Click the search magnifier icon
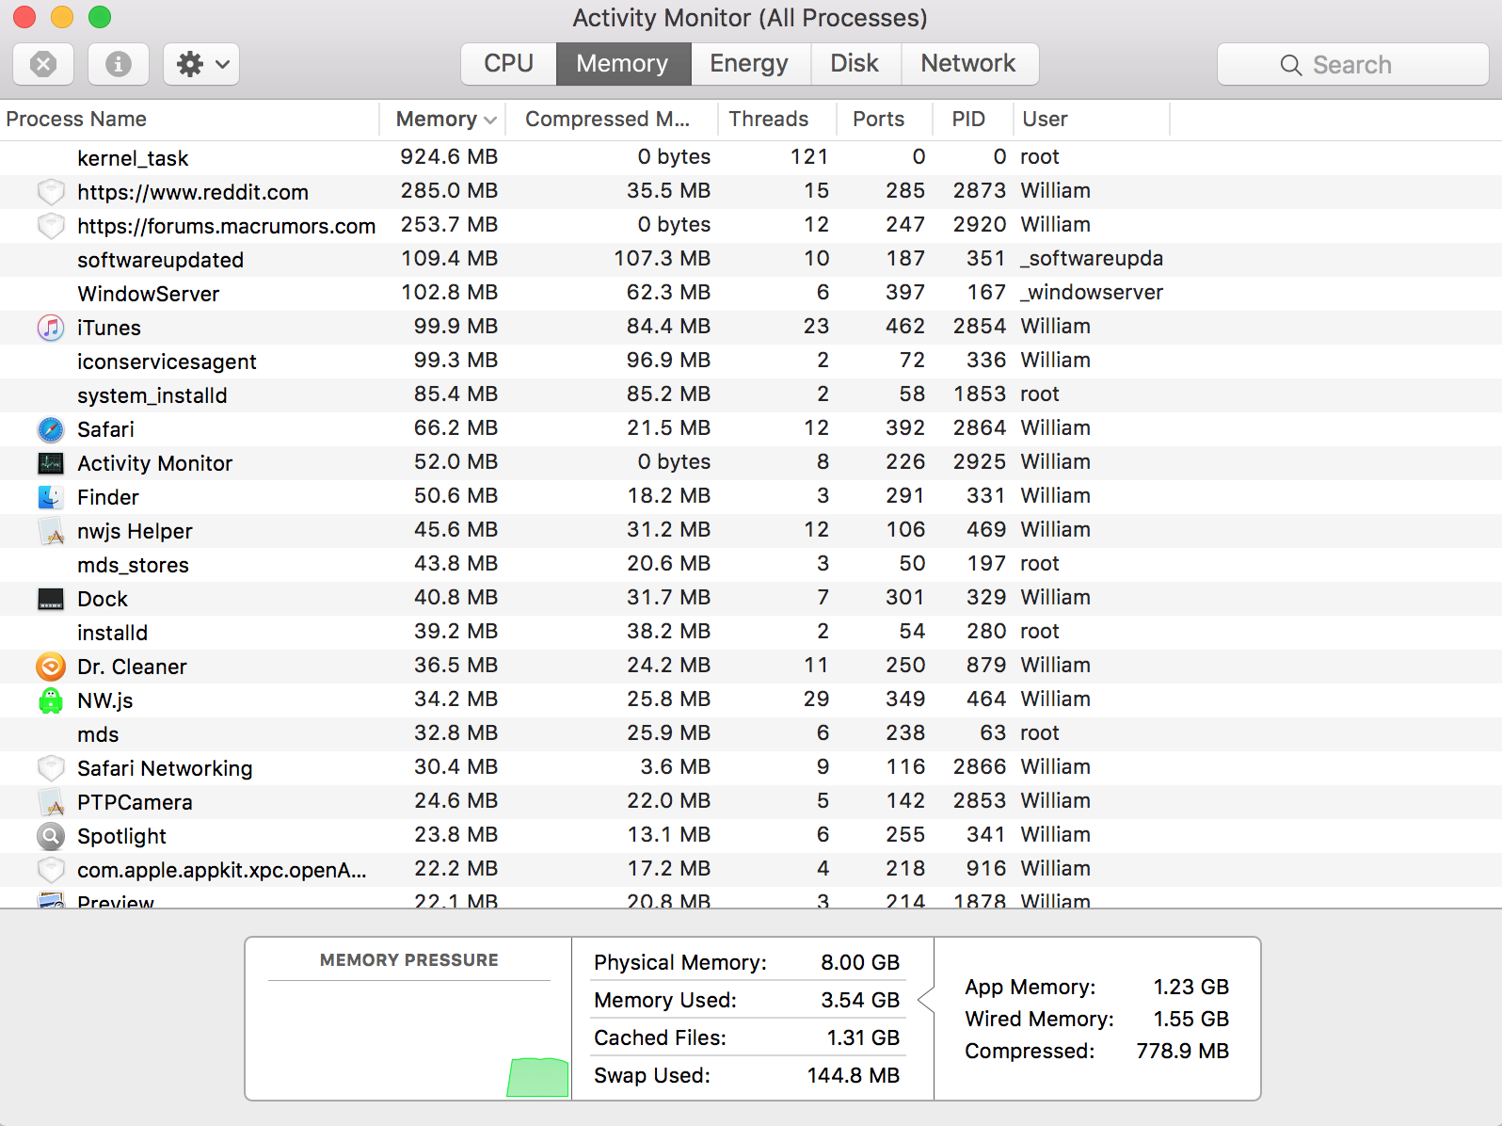Viewport: 1502px width, 1126px height. coord(1291,65)
